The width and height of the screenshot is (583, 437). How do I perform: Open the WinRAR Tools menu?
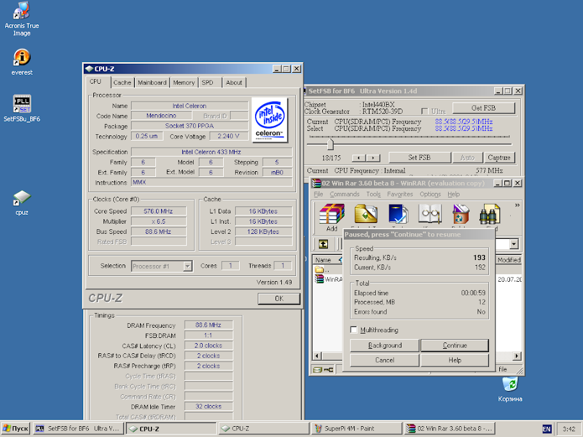(373, 194)
